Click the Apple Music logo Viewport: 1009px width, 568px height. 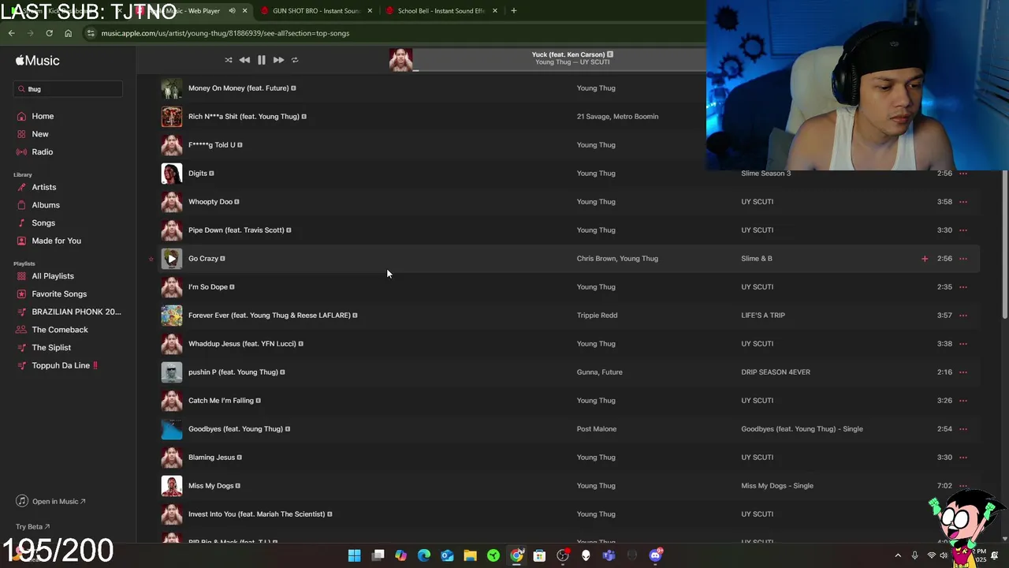pos(37,61)
